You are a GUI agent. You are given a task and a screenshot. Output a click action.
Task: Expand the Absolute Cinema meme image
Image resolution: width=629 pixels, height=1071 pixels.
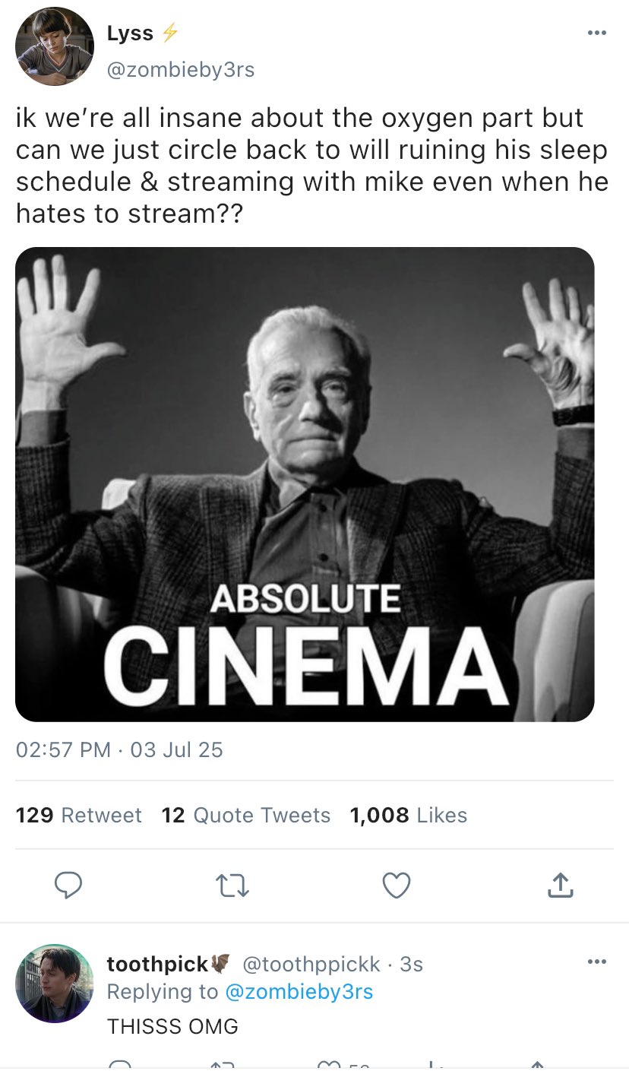click(305, 484)
